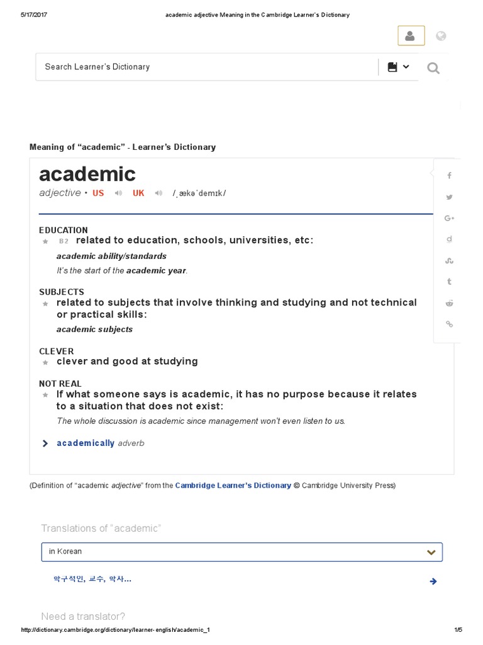Star the EDUCATION meaning of academic
483x645 pixels.
tap(45, 241)
